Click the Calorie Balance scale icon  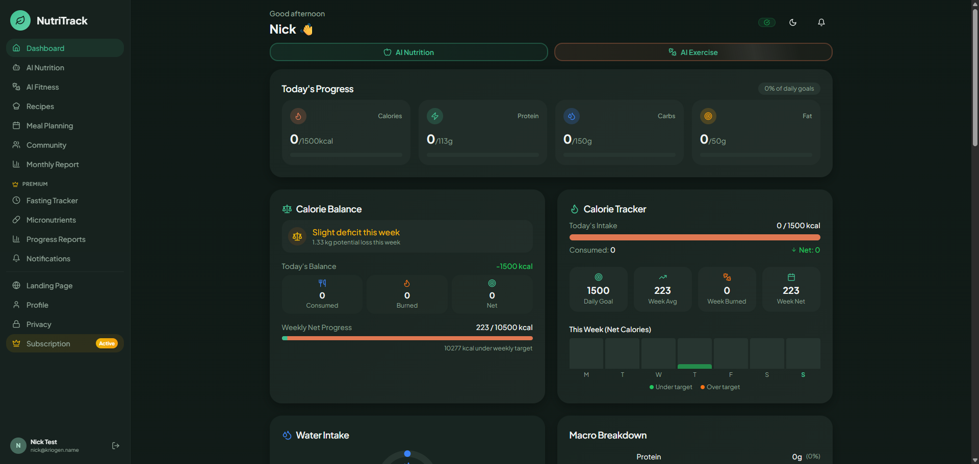287,209
